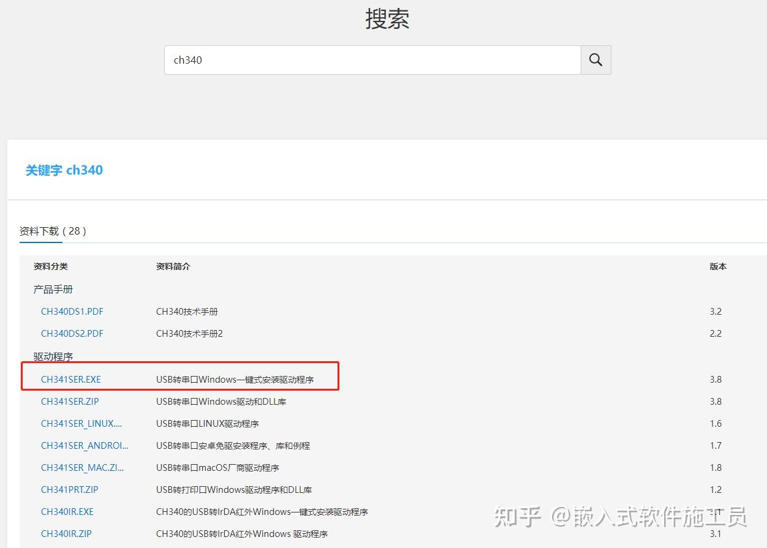This screenshot has height=548, width=767.
Task: Click the 资料简介 column header
Action: [173, 266]
